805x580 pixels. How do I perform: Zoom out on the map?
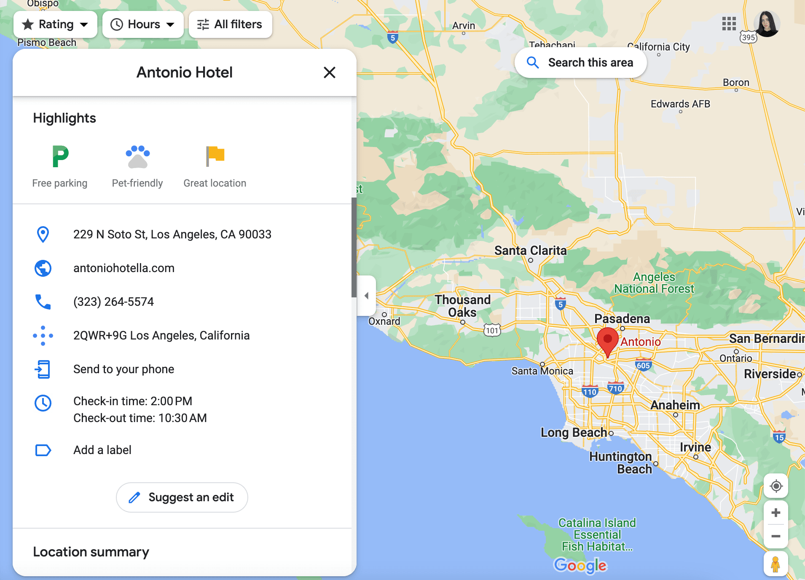click(x=776, y=536)
